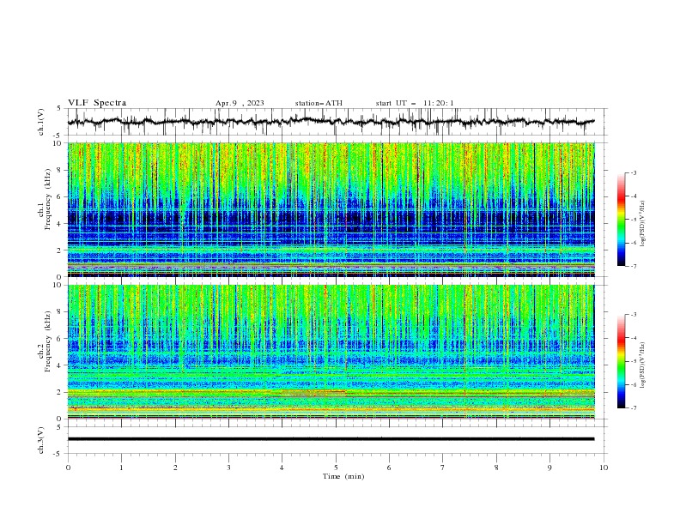This screenshot has width=680, height=525.
Task: Click the ch.1 PSD color bar
Action: click(621, 220)
